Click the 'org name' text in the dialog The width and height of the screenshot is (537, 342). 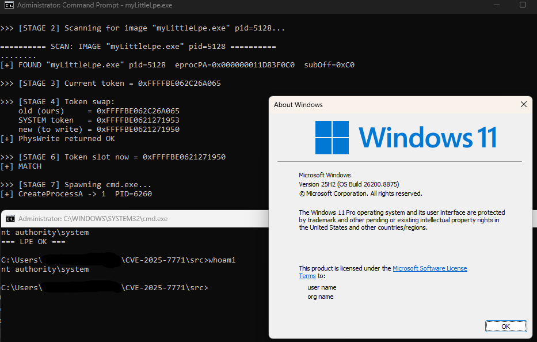(320, 297)
